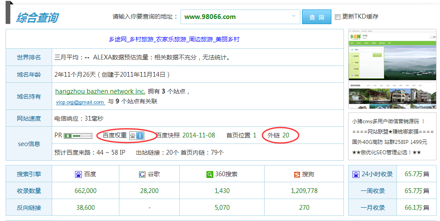
Task: Click Sogou indexed count 1,209,778
Action: [304, 191]
